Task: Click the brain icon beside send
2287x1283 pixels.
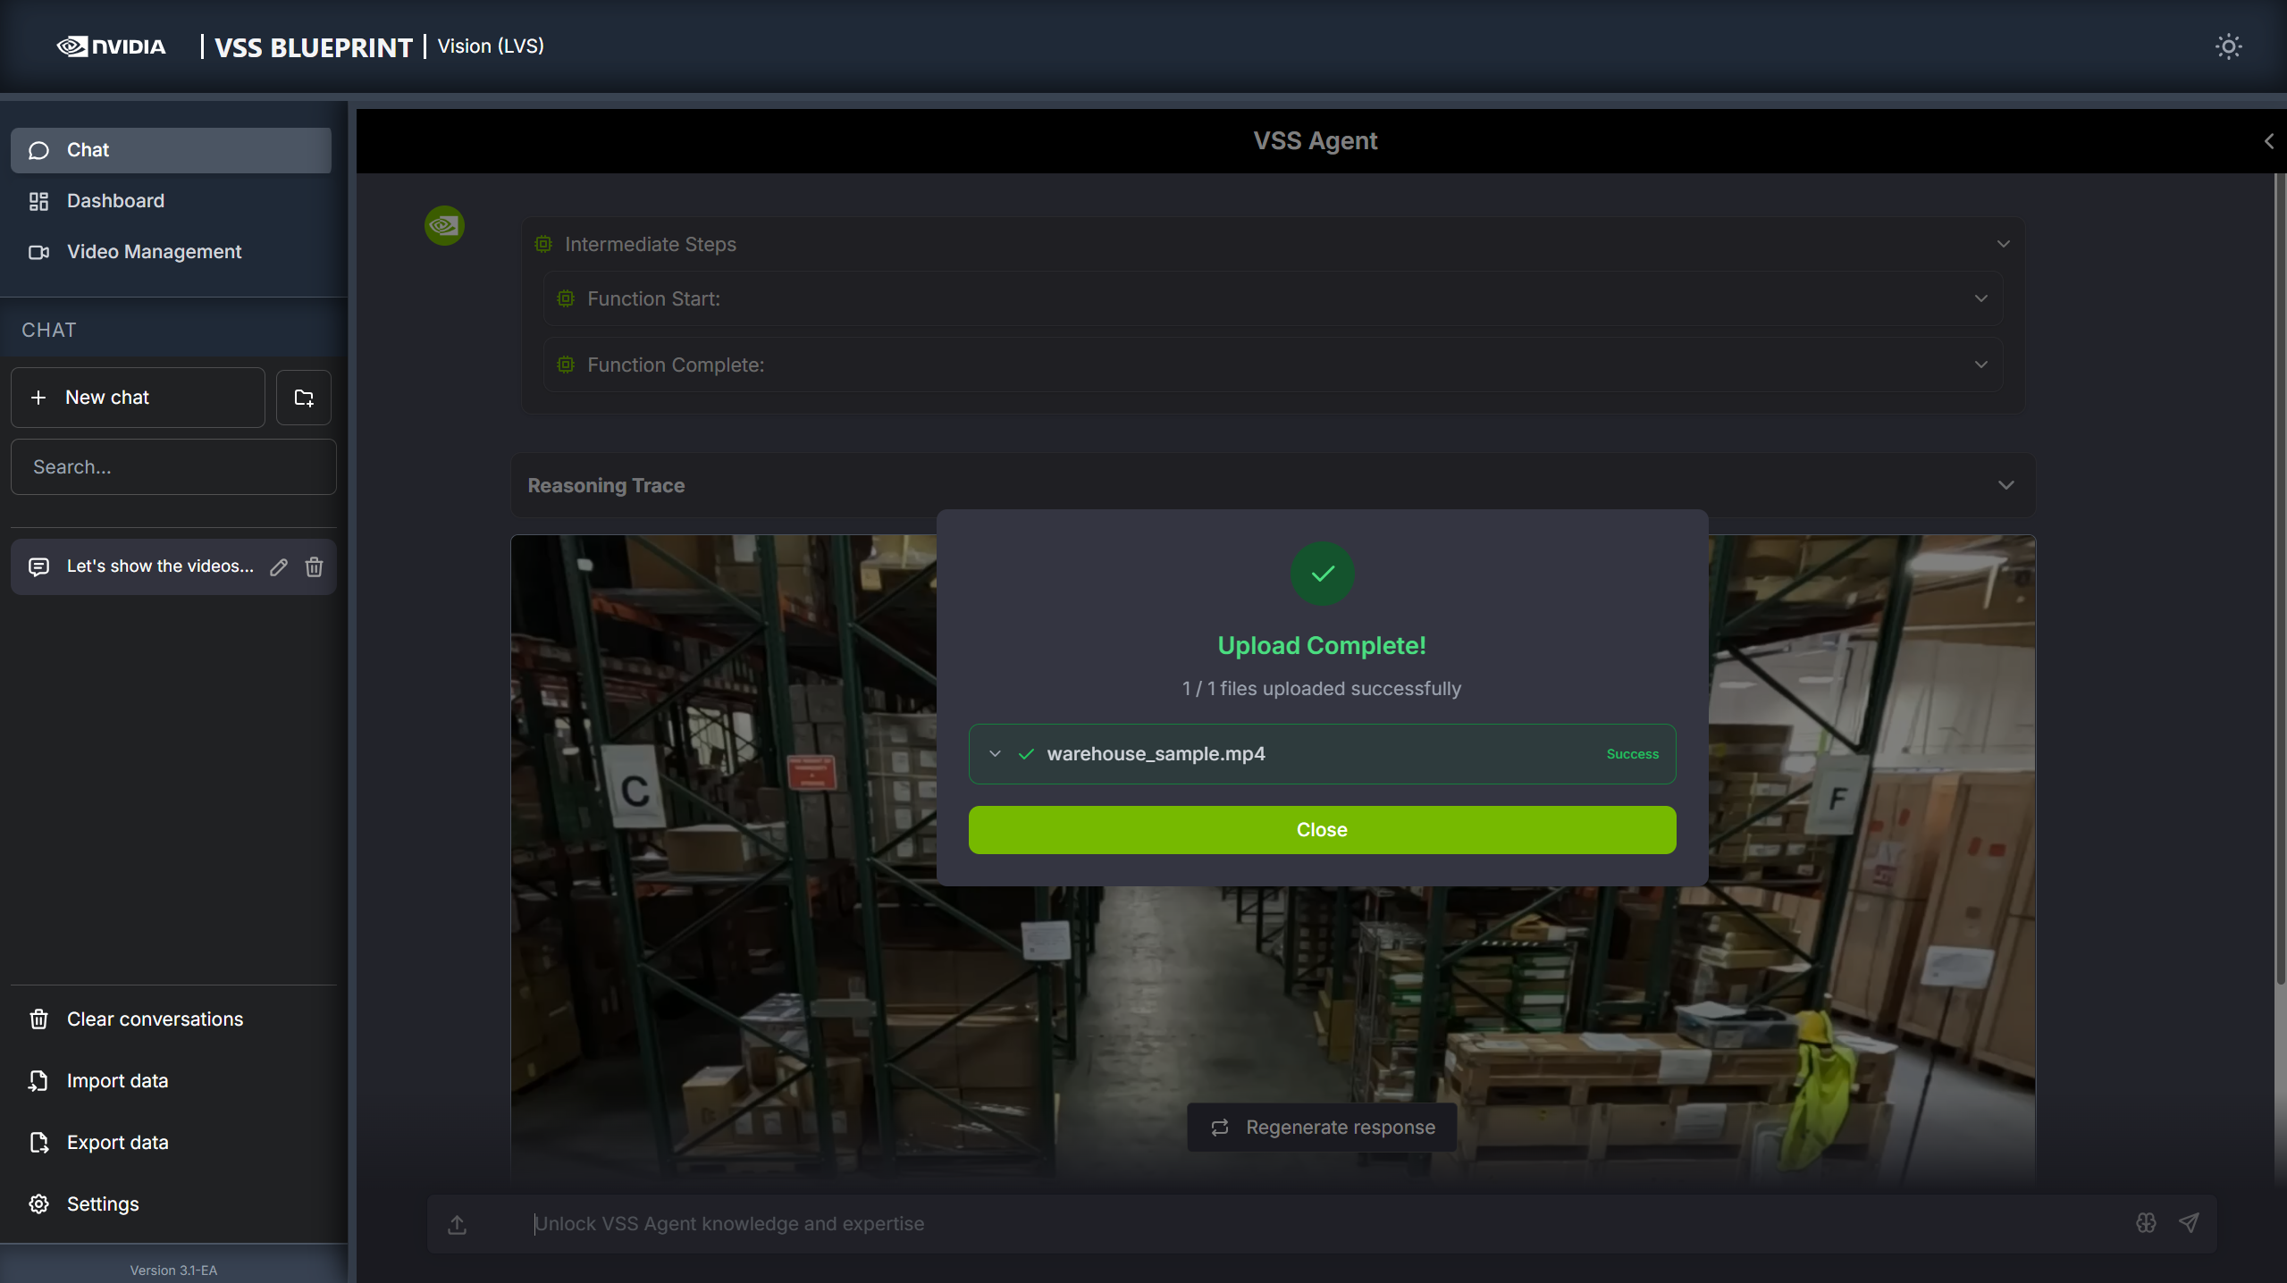Action: tap(2146, 1223)
